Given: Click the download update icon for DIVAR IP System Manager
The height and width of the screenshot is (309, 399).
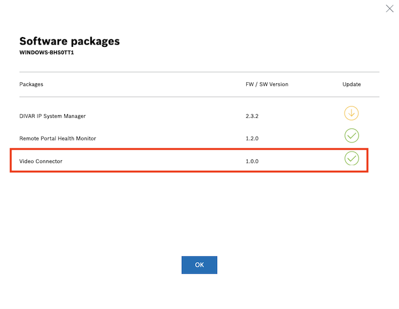Looking at the screenshot, I should (x=352, y=114).
